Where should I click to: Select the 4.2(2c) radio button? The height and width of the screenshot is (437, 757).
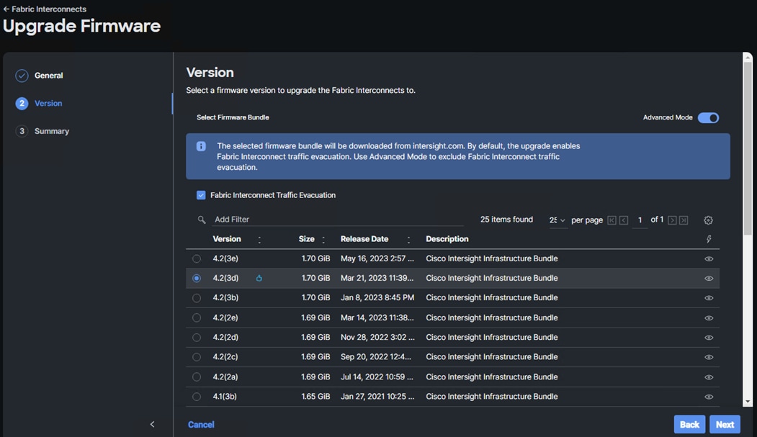197,357
